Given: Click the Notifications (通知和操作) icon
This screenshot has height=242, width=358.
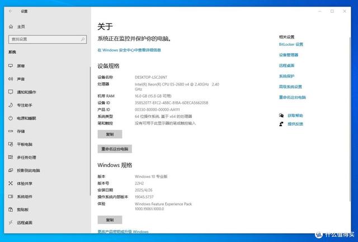Looking at the screenshot, I should coord(11,92).
